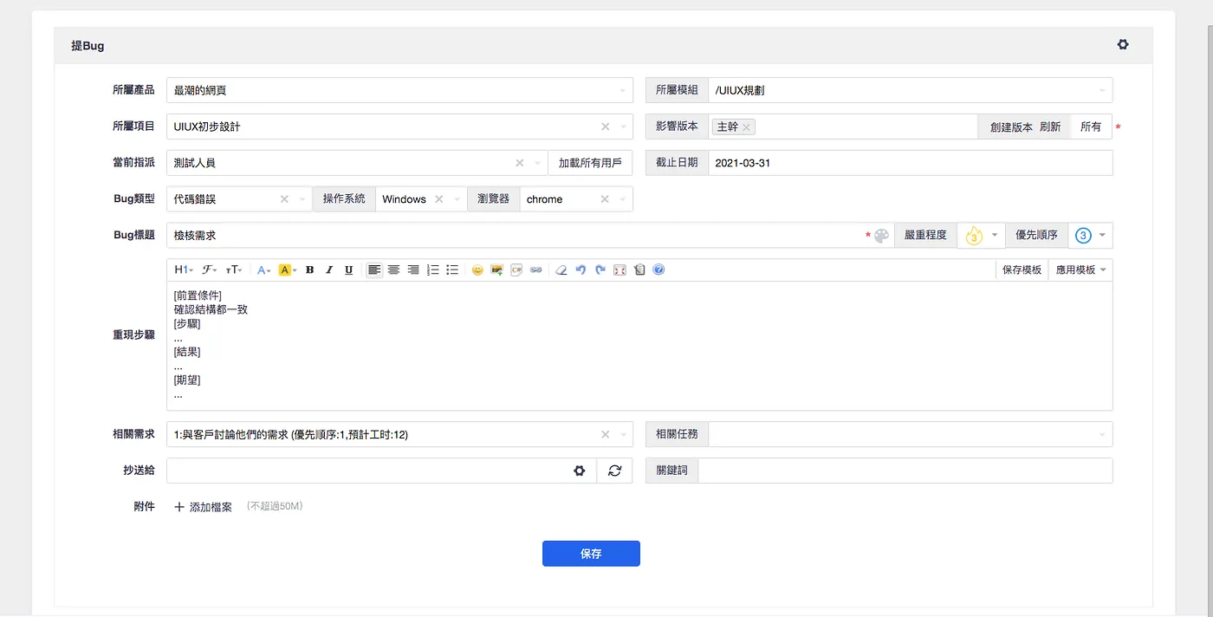Toggle italic formatting

329,270
